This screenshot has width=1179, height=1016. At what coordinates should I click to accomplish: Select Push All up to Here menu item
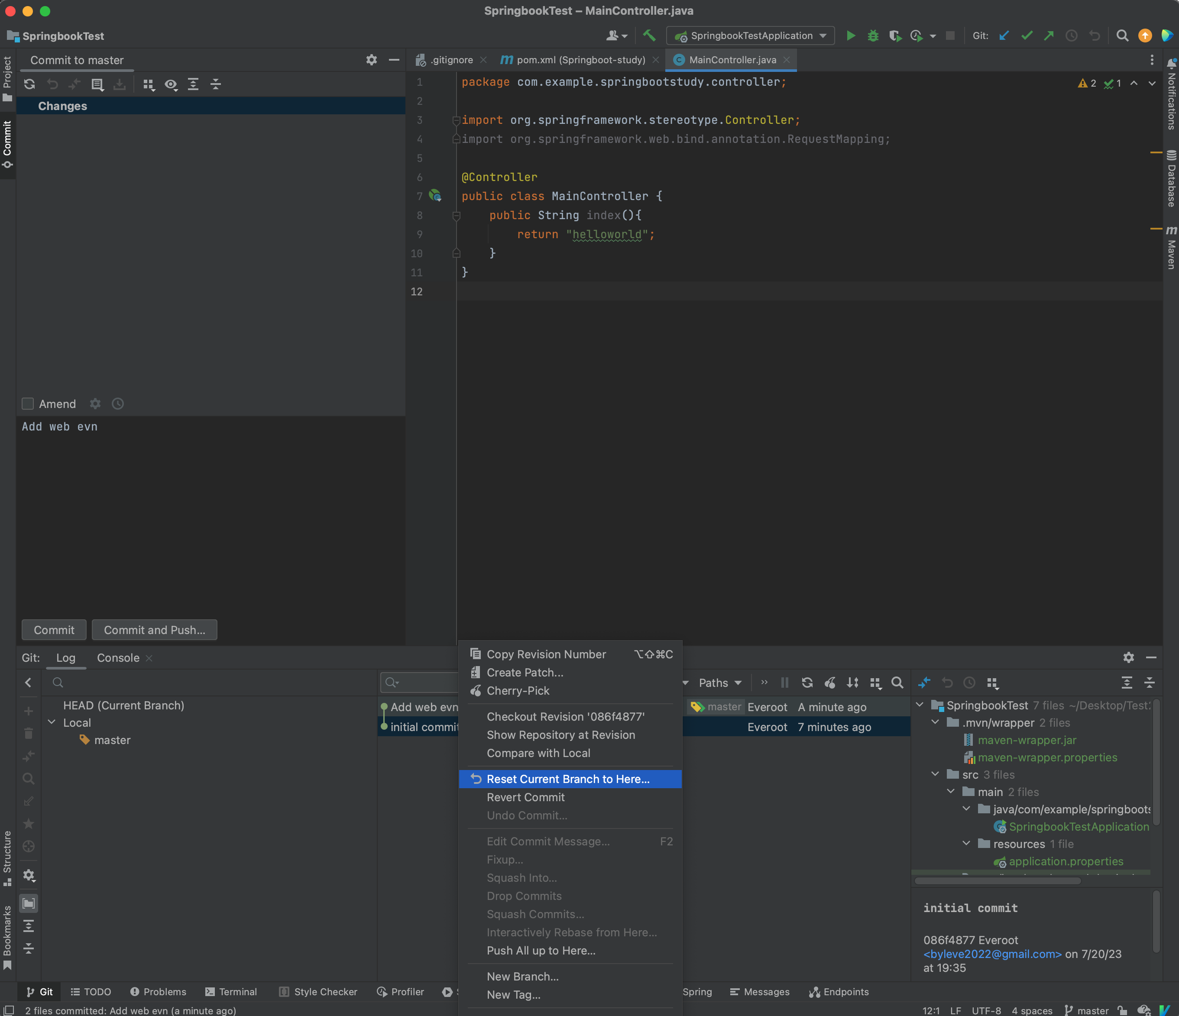(570, 950)
